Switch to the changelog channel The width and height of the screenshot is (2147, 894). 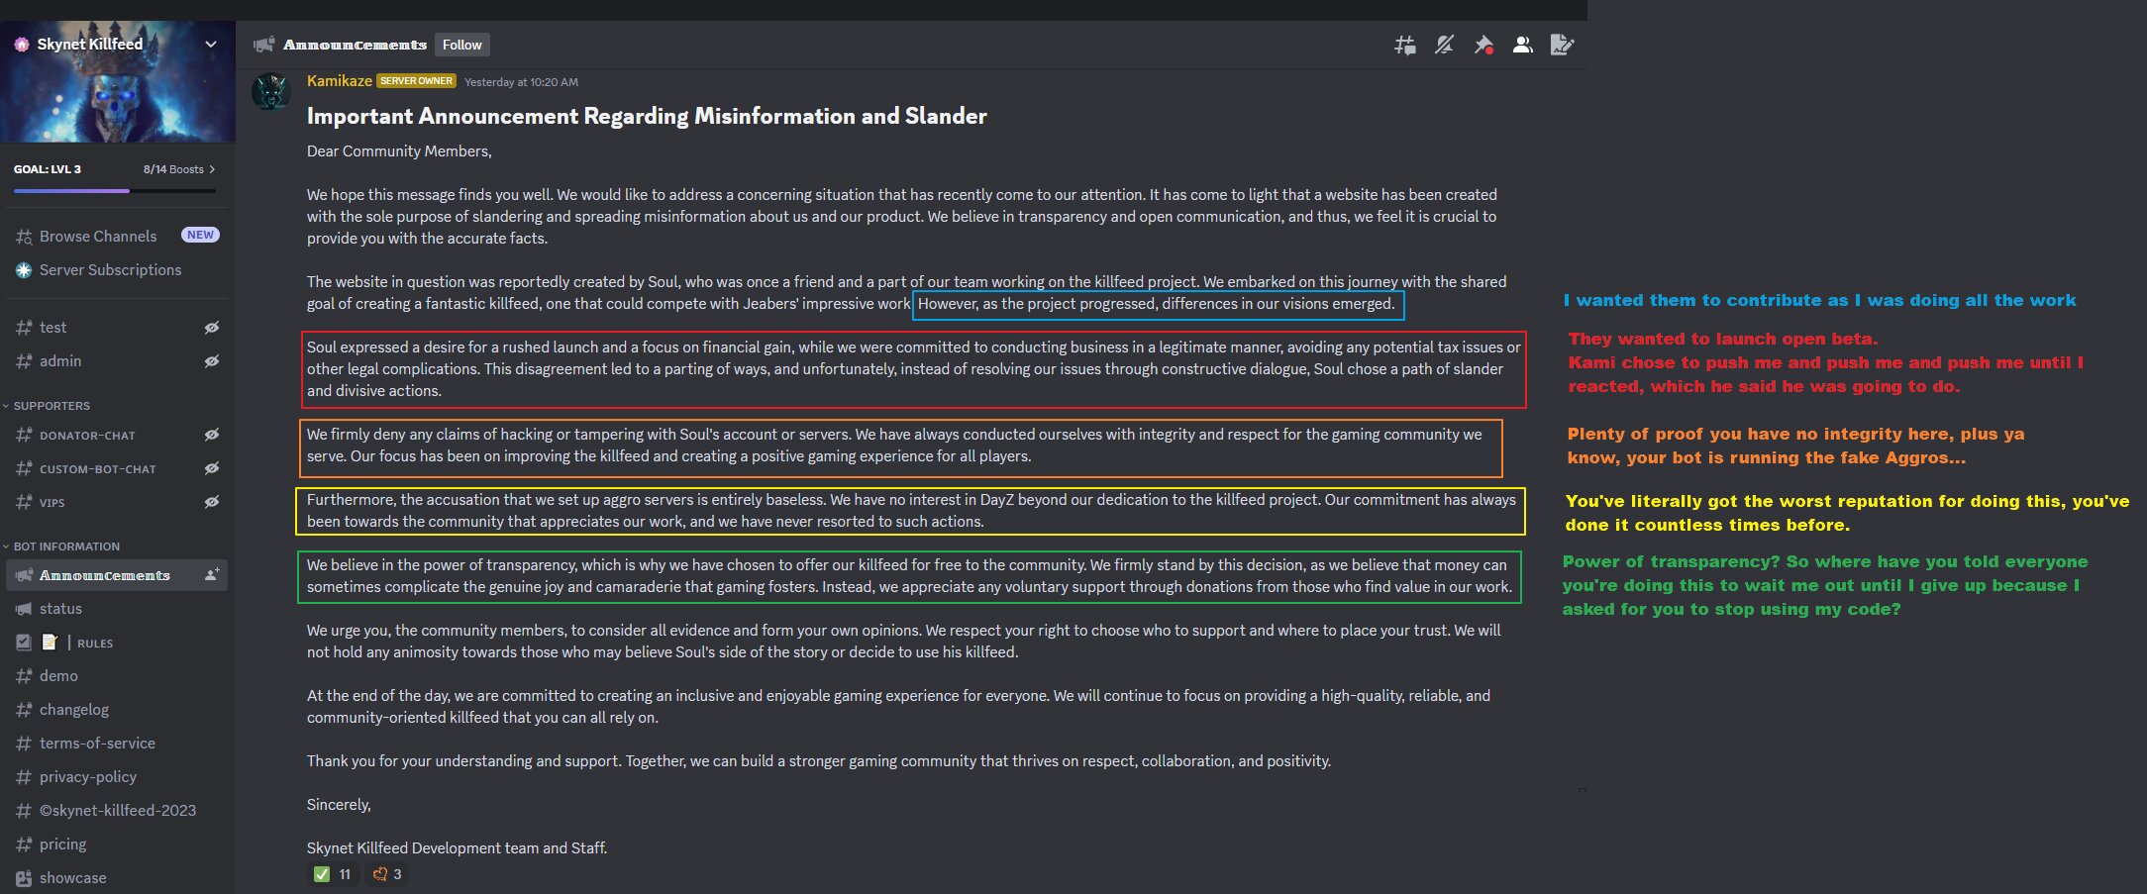117,710
